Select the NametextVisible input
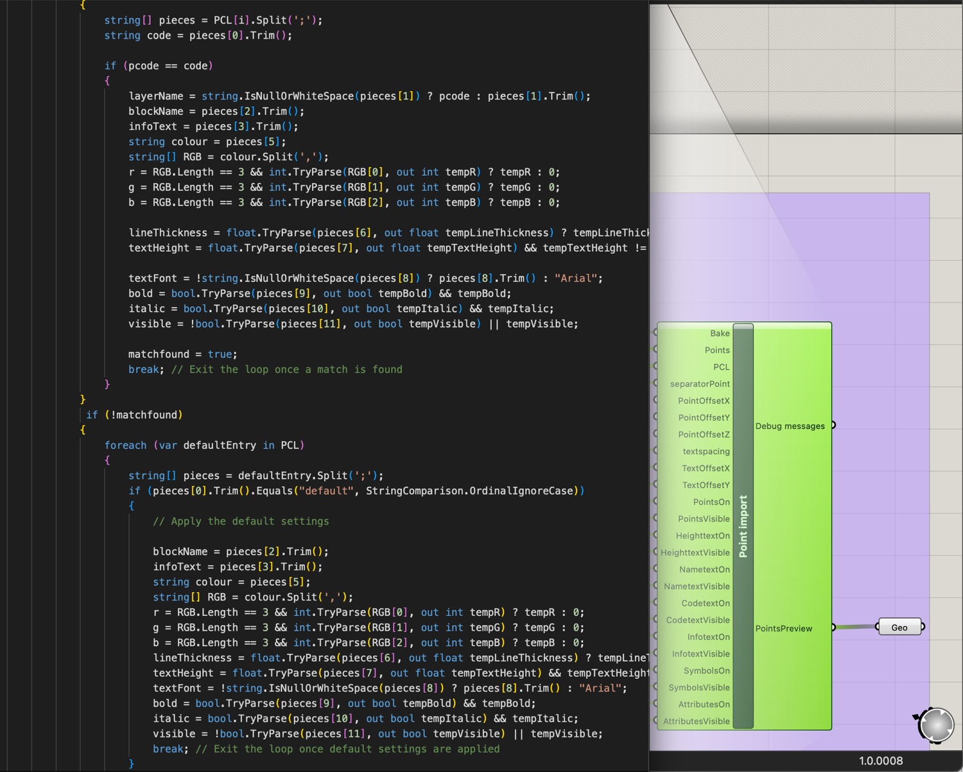 697,586
